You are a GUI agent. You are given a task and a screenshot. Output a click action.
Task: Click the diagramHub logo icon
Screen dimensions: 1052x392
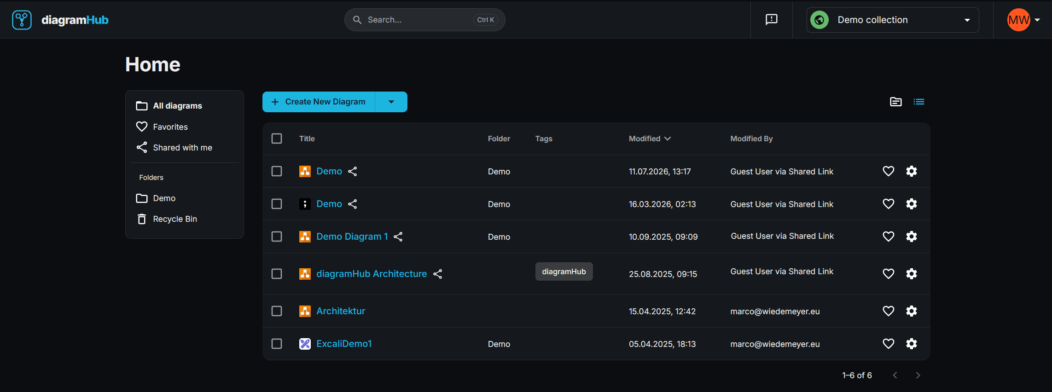pos(22,20)
